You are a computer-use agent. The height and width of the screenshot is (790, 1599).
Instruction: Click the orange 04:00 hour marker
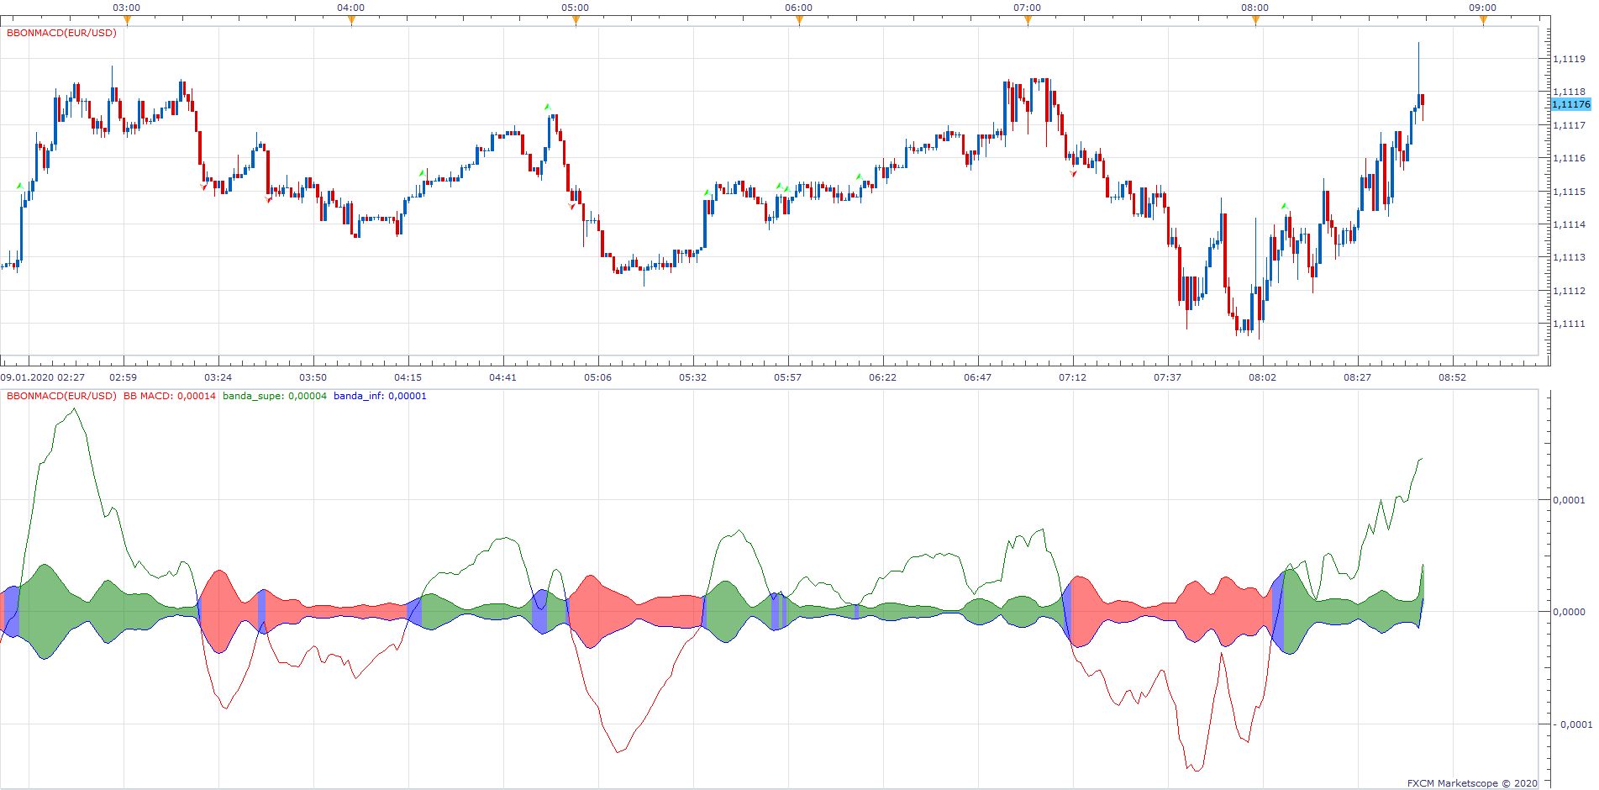click(351, 21)
